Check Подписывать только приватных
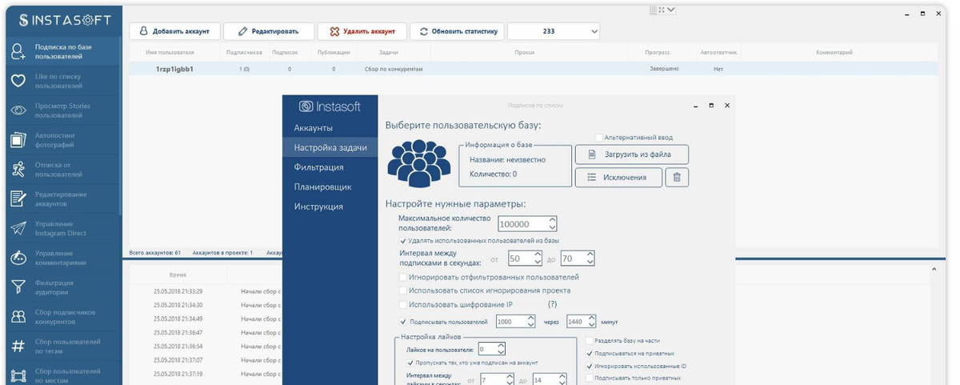 pyautogui.click(x=590, y=378)
